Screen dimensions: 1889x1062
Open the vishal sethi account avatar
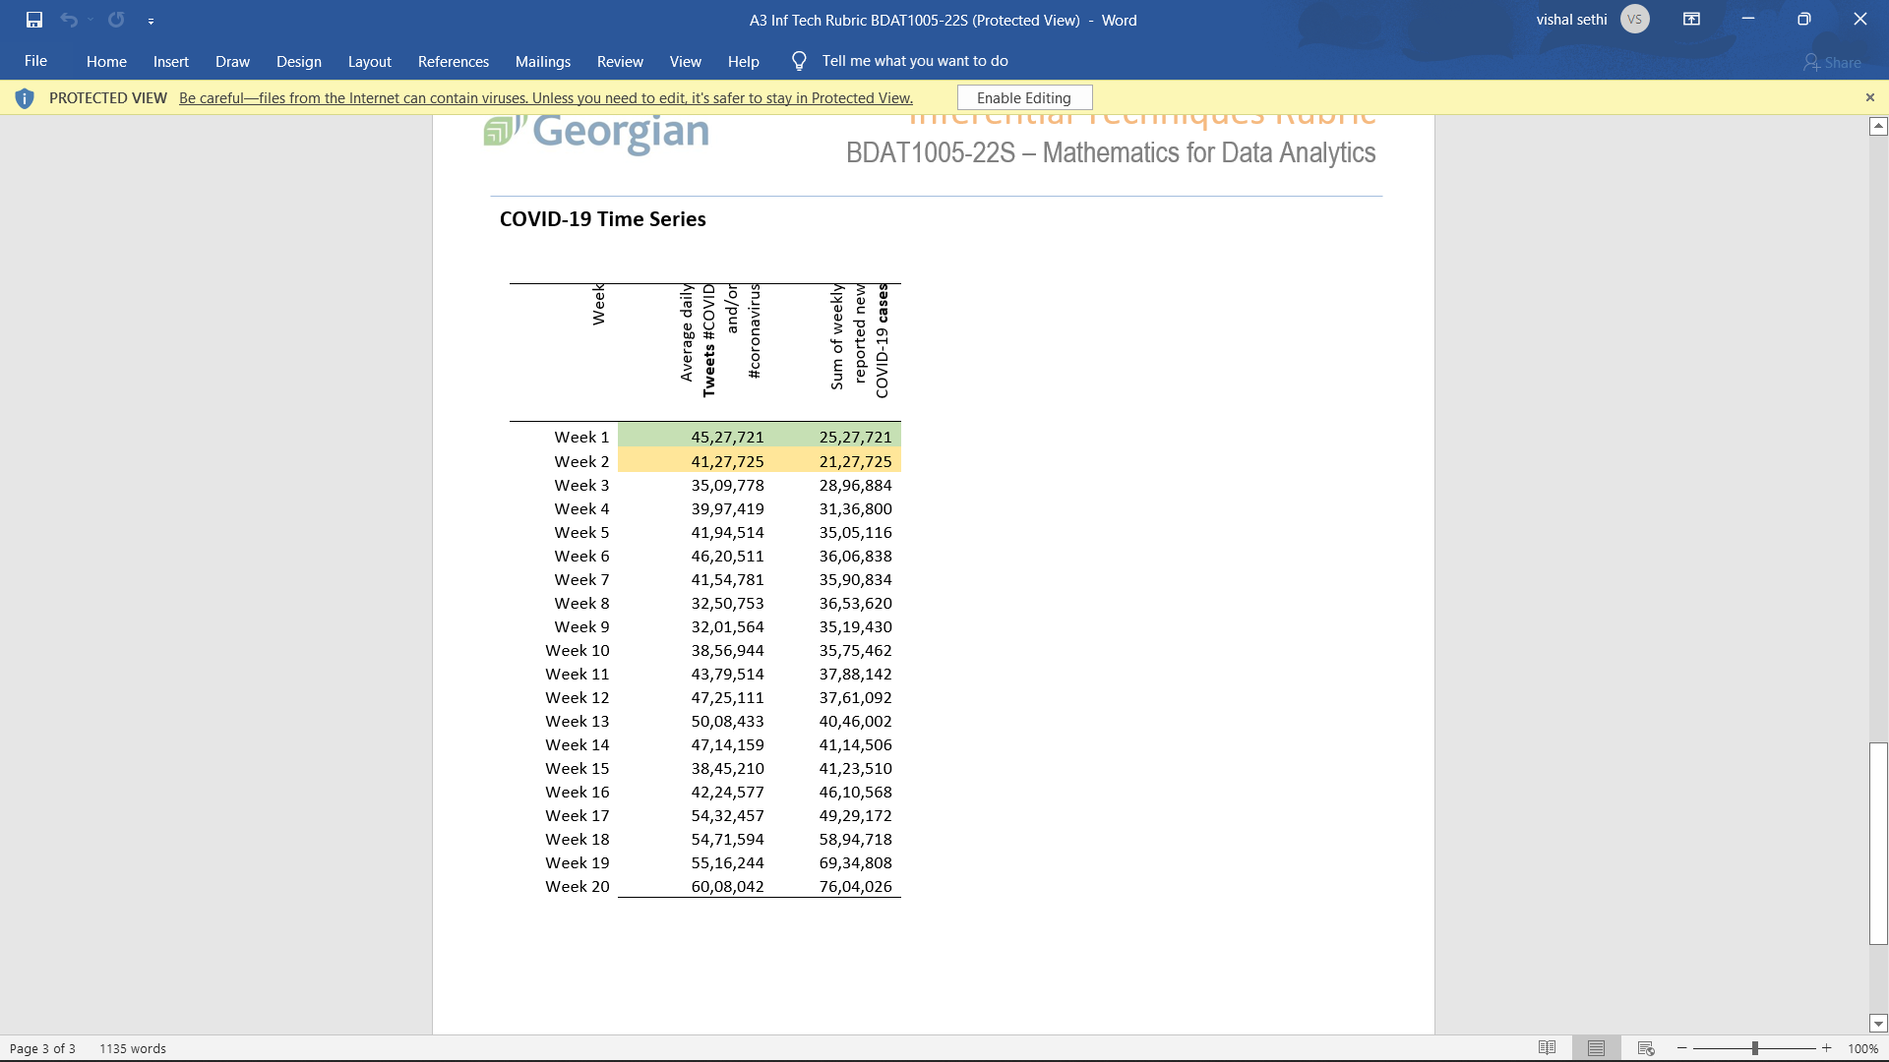(1633, 19)
